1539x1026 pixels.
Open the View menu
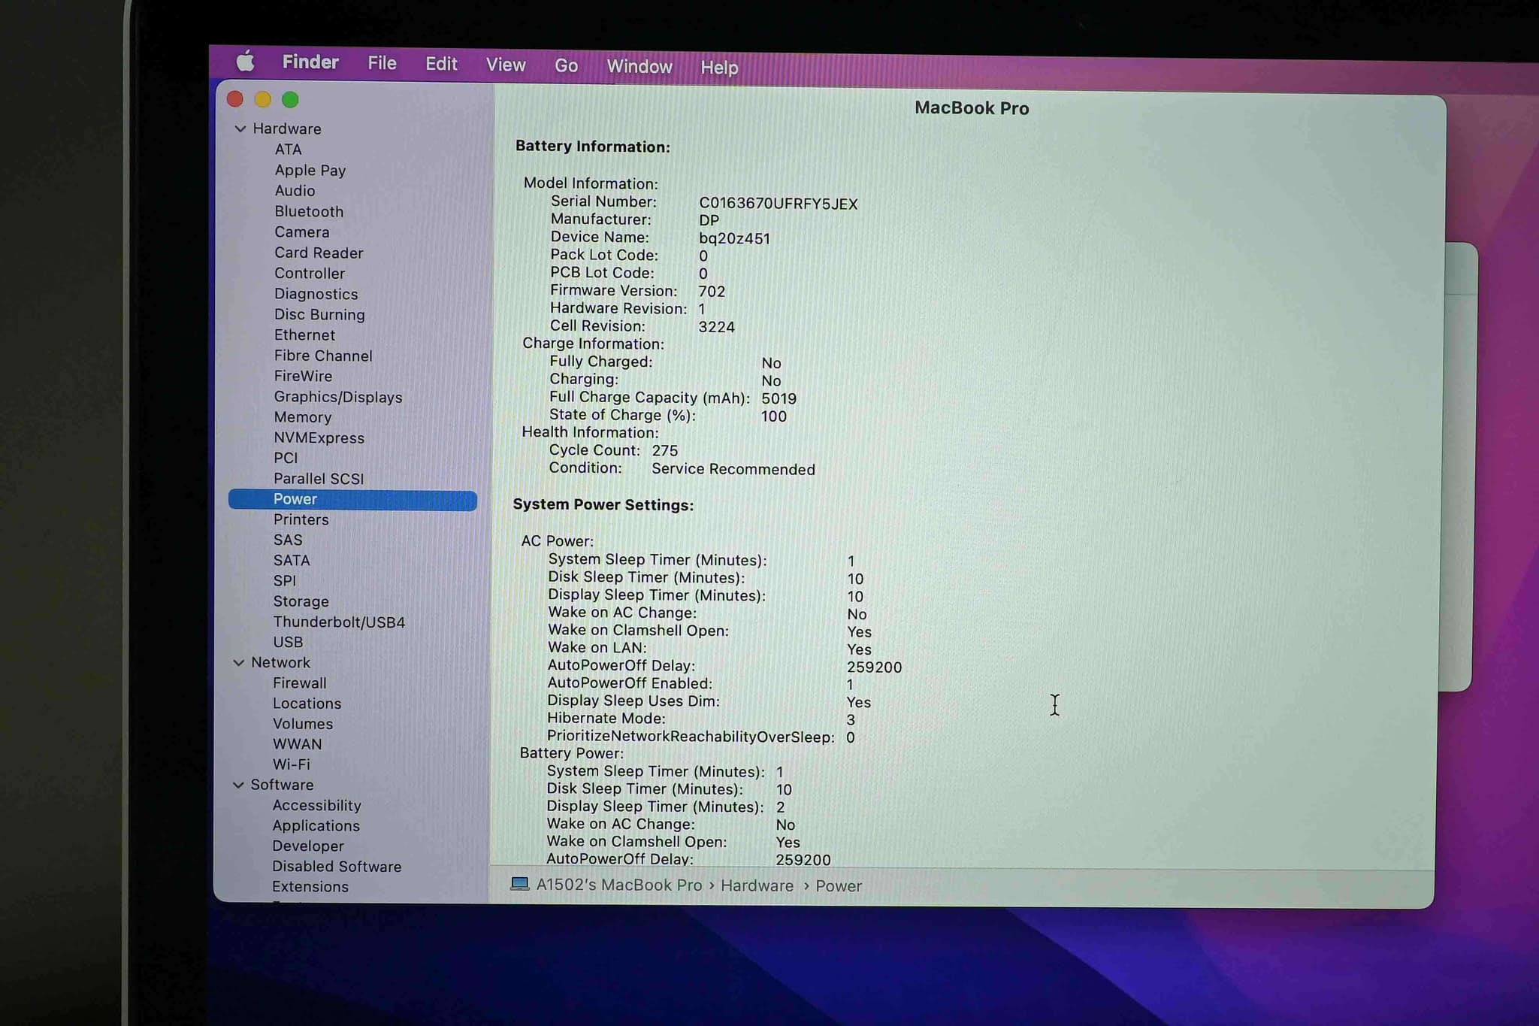coord(506,65)
